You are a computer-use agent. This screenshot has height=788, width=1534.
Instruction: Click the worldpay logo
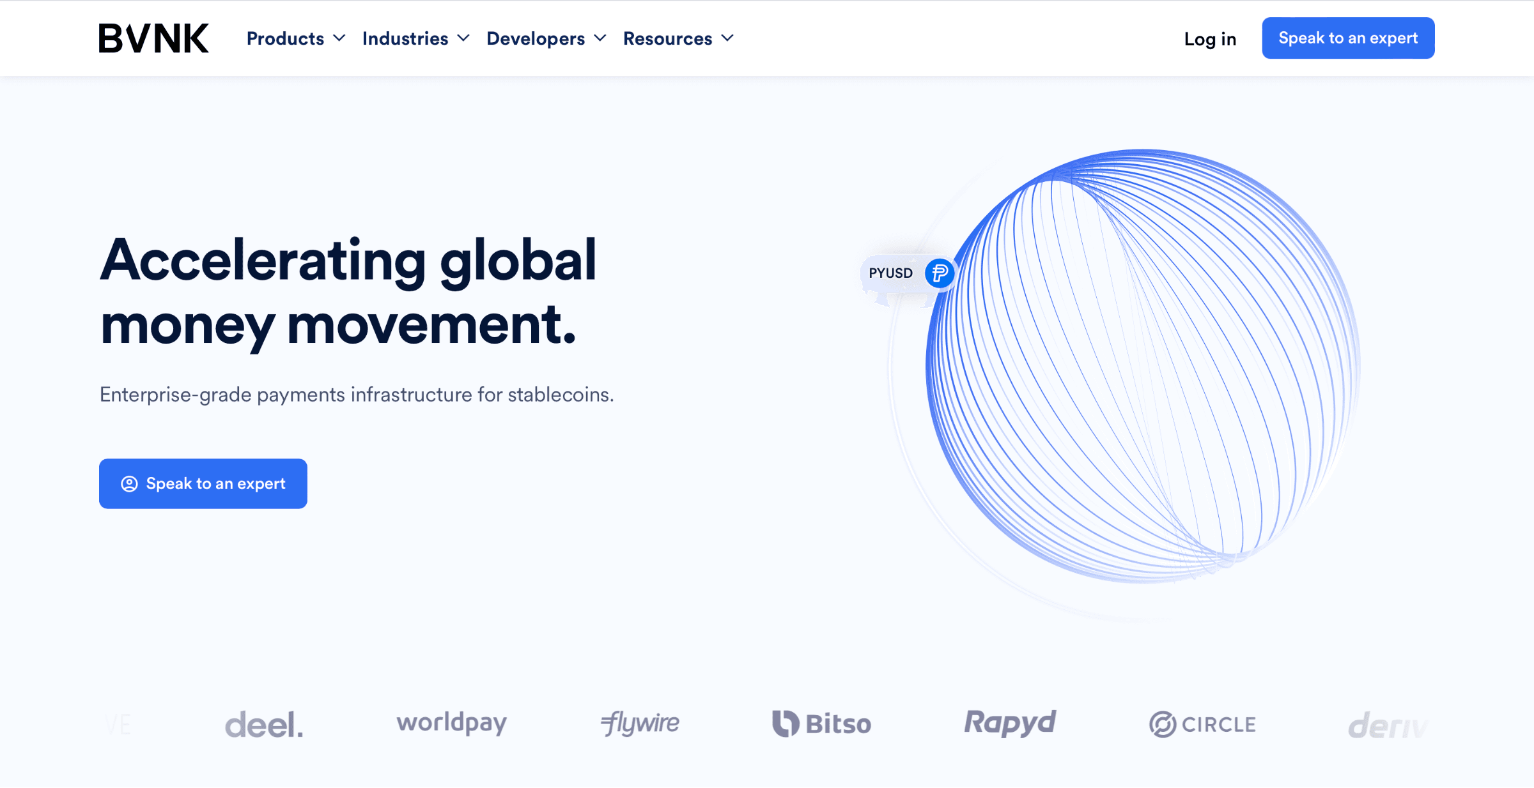[451, 723]
